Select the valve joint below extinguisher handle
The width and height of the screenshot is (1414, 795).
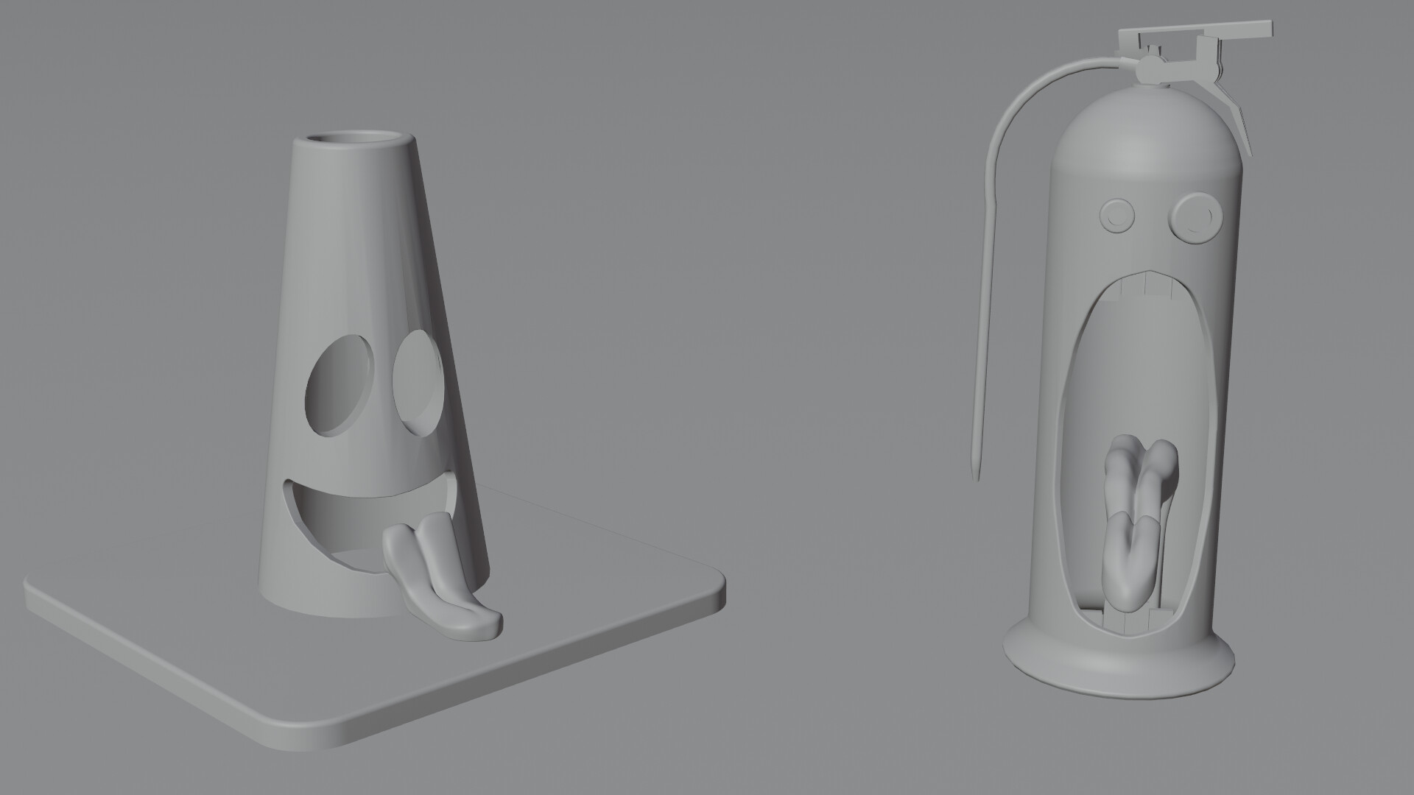[1149, 70]
